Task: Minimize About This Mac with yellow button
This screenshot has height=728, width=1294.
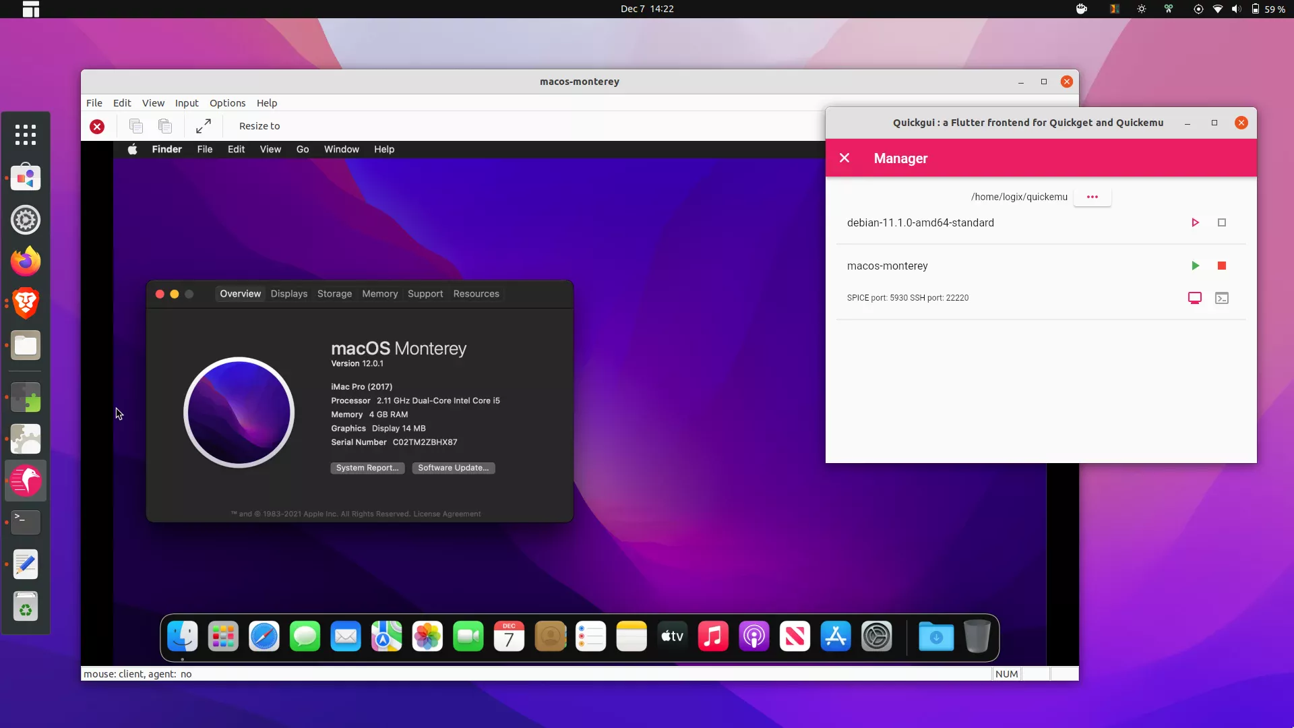Action: [x=175, y=294]
